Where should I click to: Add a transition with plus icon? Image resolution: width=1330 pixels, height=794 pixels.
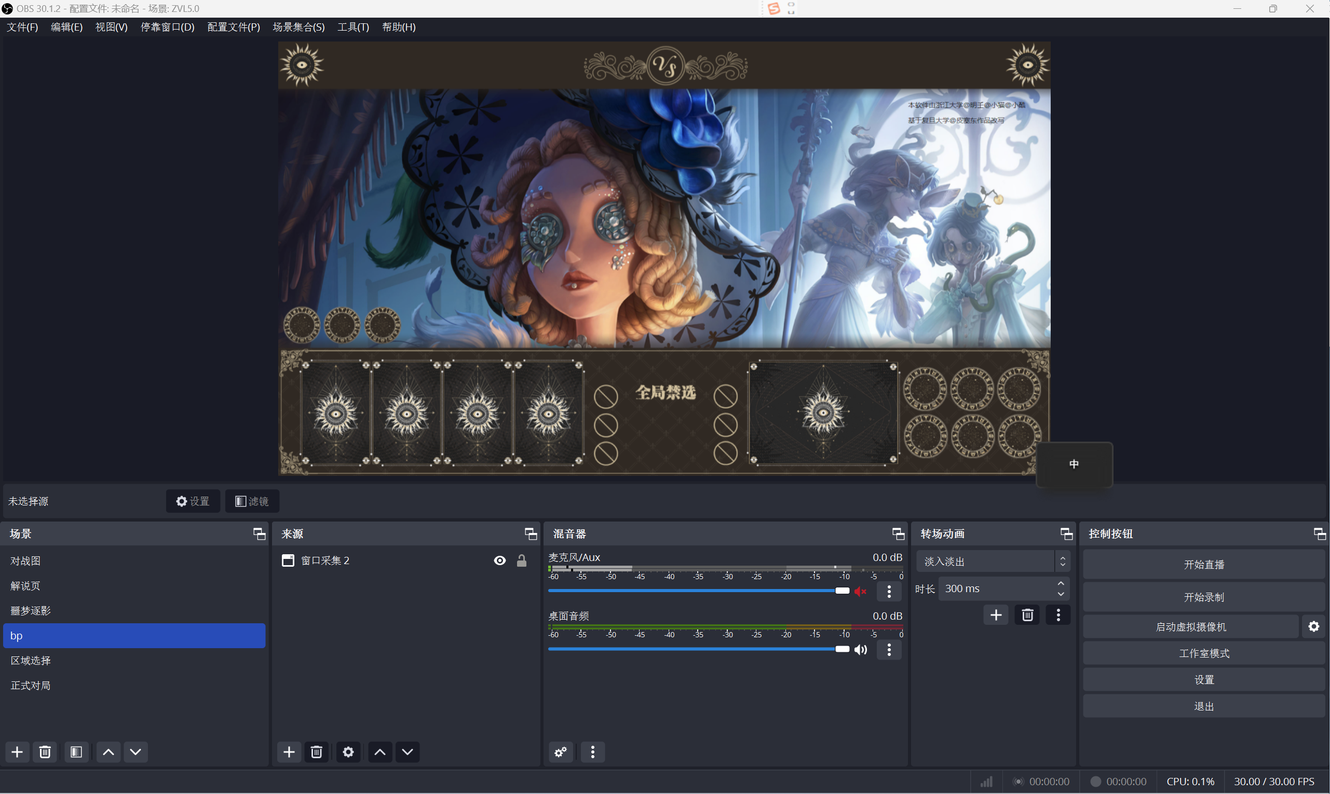click(996, 615)
